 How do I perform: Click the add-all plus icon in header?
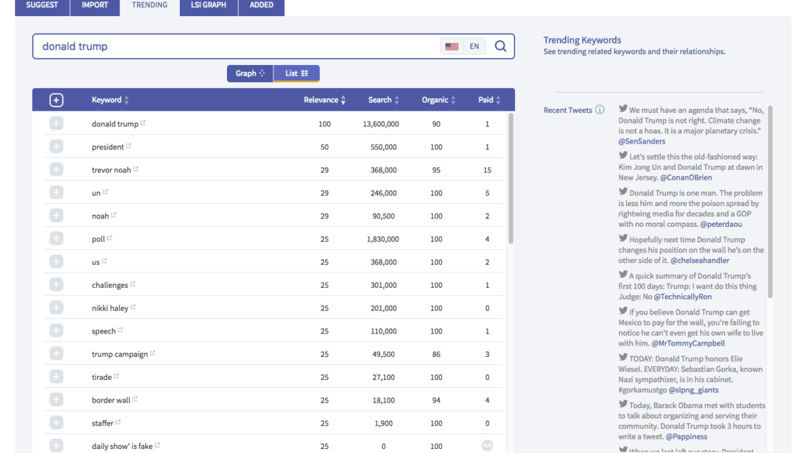pos(56,100)
